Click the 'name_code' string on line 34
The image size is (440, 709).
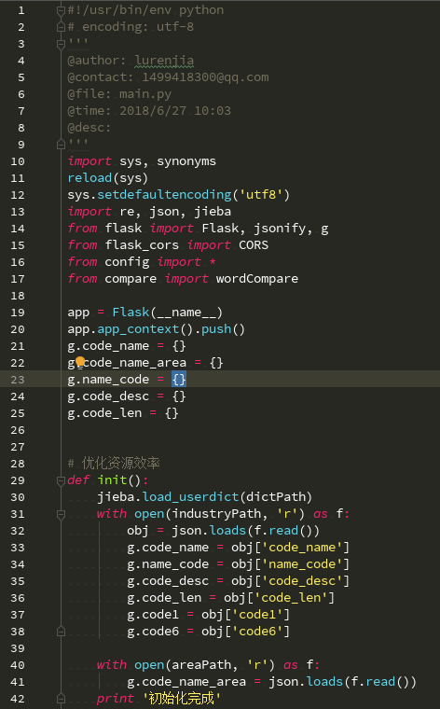click(302, 564)
